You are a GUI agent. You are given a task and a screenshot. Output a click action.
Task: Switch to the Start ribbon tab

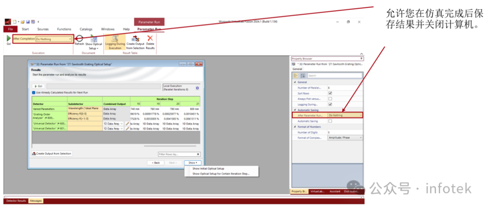pyautogui.click(x=25, y=29)
